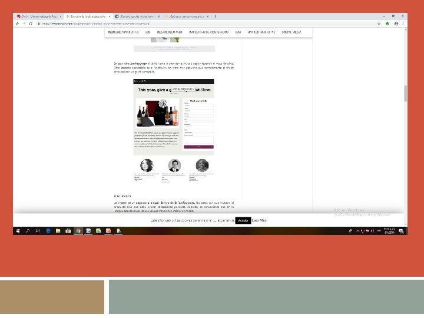Open the green Evernote extension icon
Viewport: 424px width, 318px height.
387,24
